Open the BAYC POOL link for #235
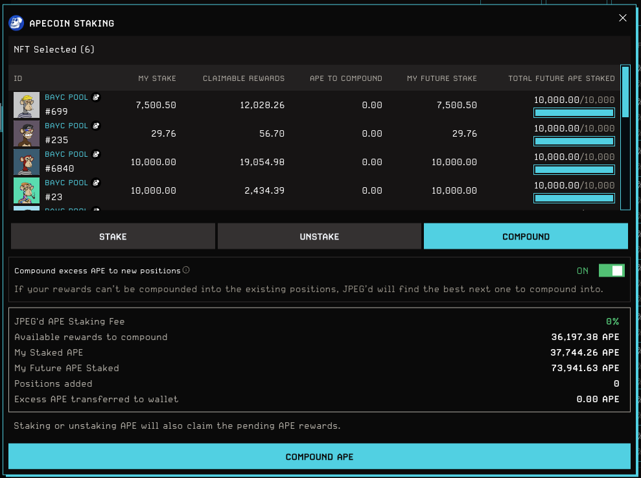This screenshot has height=478, width=641. (66, 126)
